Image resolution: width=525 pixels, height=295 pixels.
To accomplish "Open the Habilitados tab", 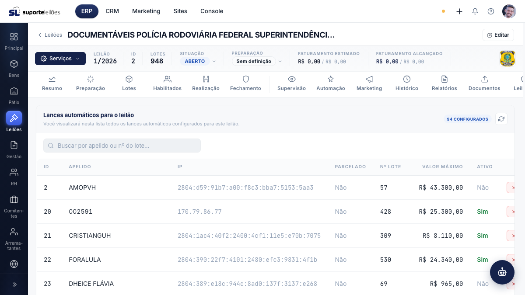I will [167, 83].
